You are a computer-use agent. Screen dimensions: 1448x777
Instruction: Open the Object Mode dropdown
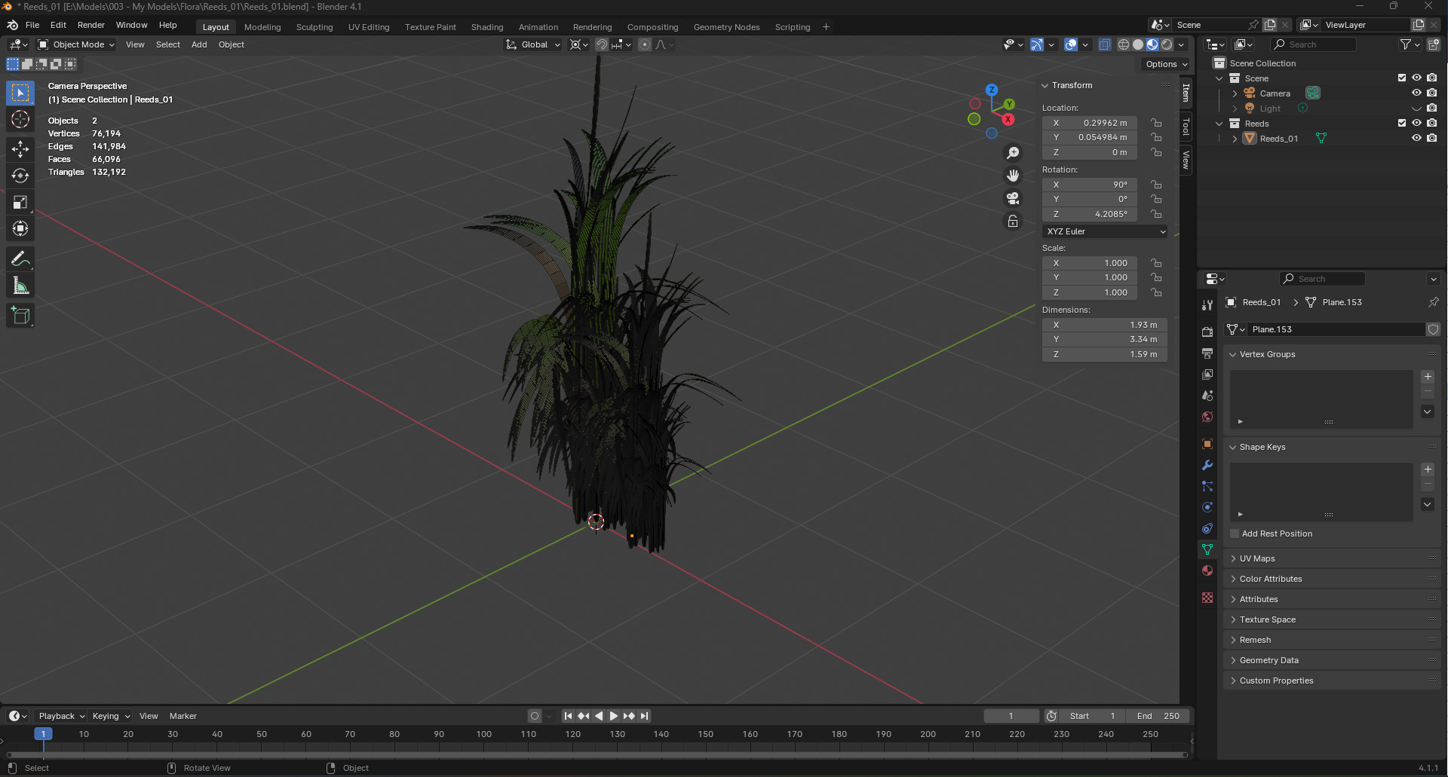(x=76, y=44)
